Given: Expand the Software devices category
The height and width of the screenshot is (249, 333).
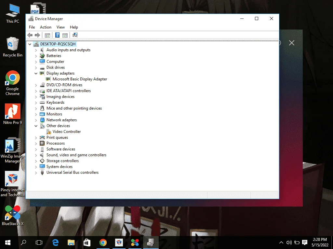Looking at the screenshot, I should (36, 149).
